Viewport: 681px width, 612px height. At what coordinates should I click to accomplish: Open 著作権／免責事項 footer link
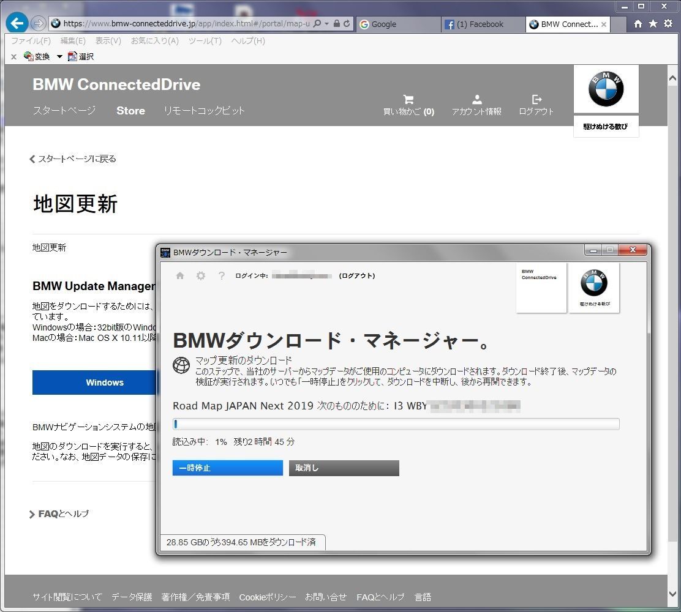coord(195,597)
